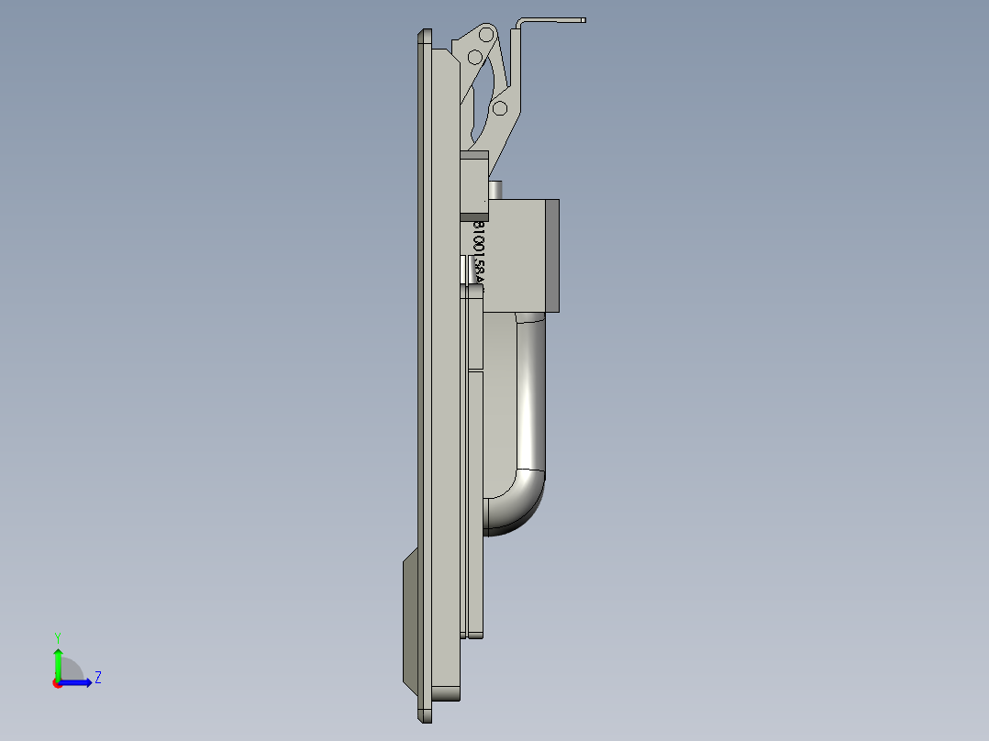The height and width of the screenshot is (741, 989).
Task: Click the engraved part number text on model
Action: [478, 257]
